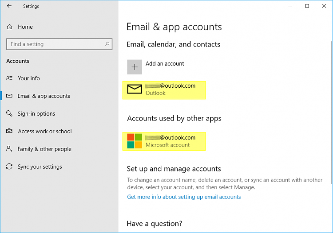Viewport: 333px width, 233px height.
Task: Click the right-side vertical scrollbar
Action: point(332,112)
